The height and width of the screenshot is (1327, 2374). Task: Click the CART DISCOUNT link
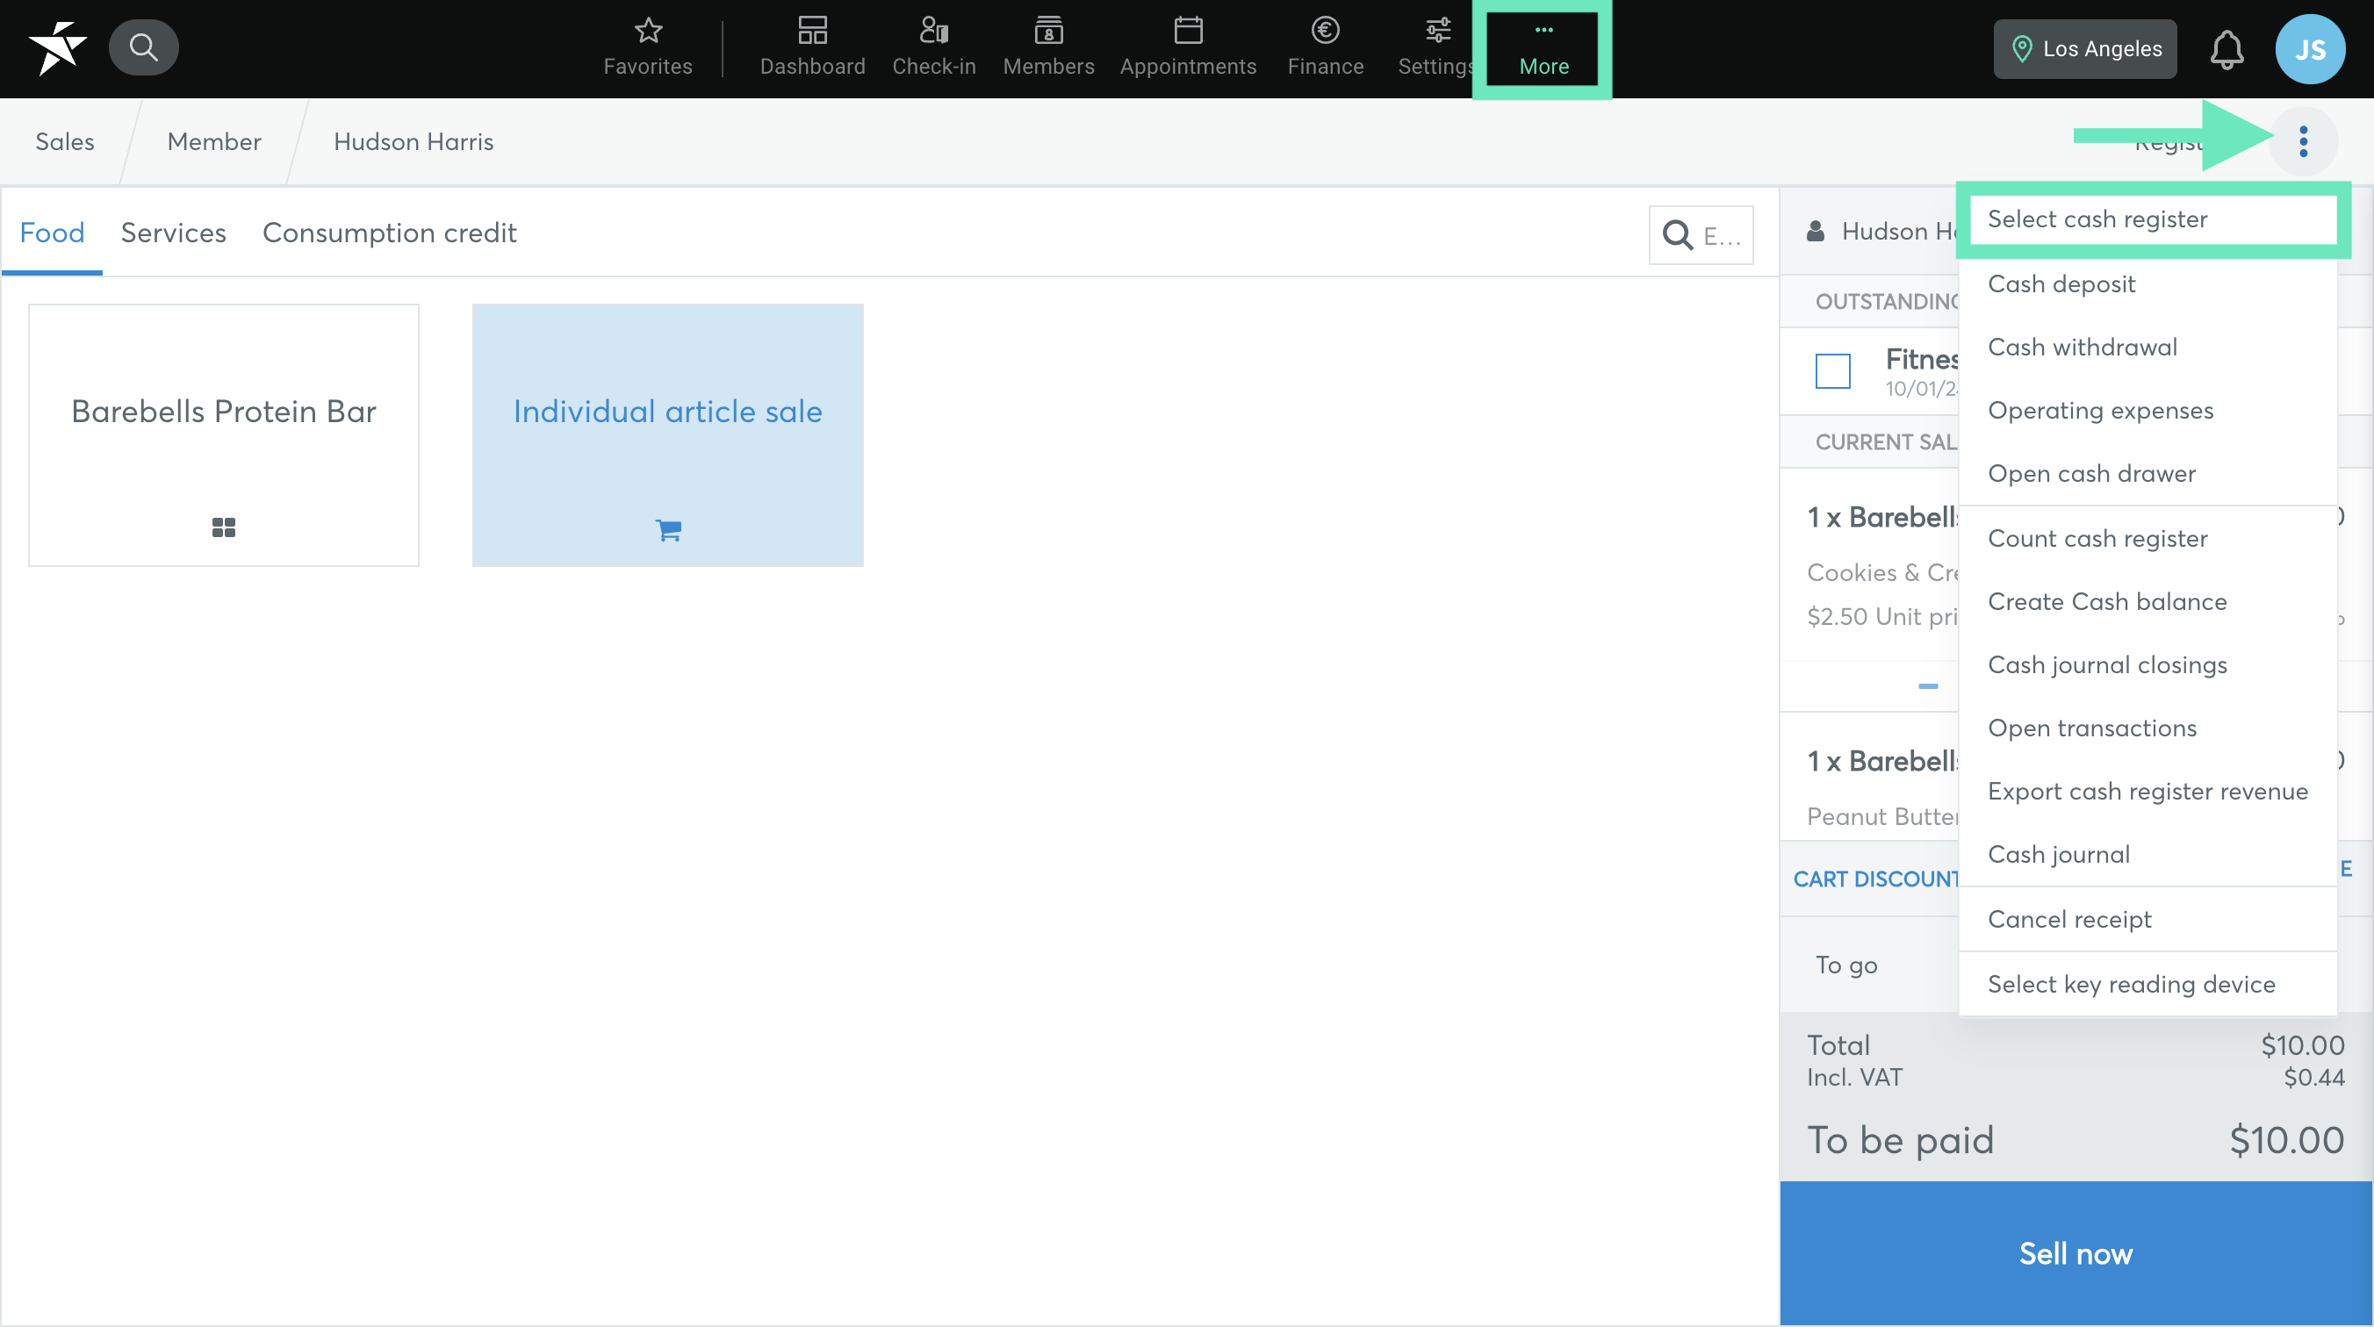pyautogui.click(x=1876, y=879)
